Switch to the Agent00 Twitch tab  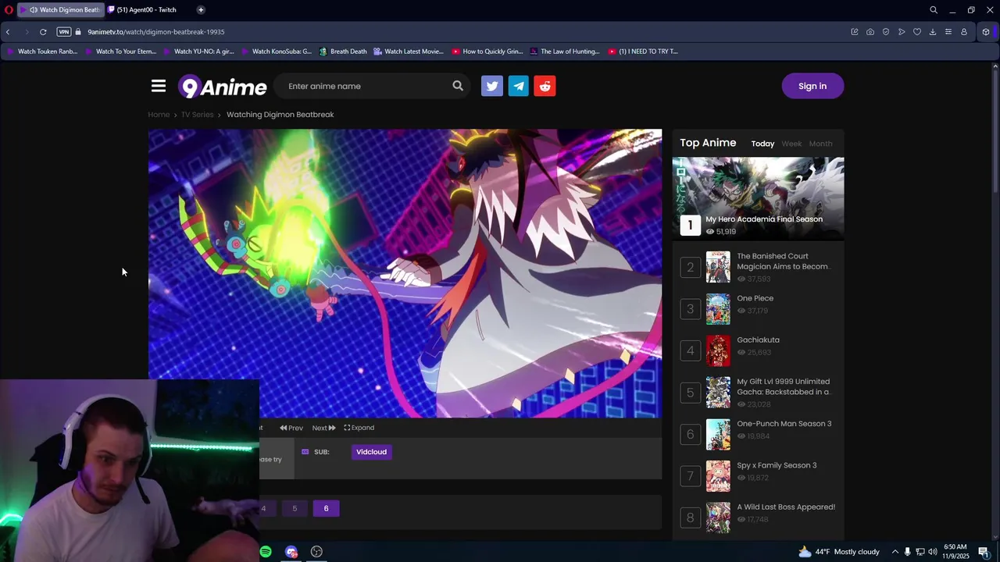[x=146, y=9]
